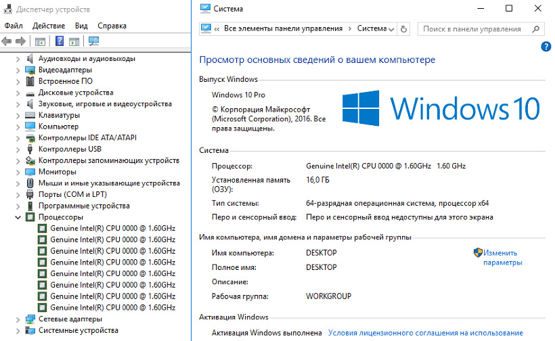The image size is (555, 341).
Task: Open the address bar history dropdown arrow
Action: click(x=392, y=29)
